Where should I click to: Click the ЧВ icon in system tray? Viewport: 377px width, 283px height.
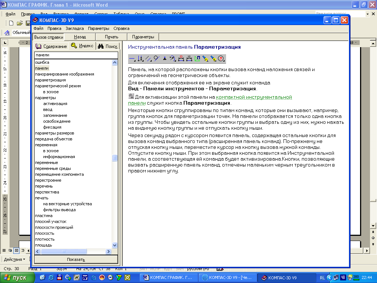pos(343,277)
